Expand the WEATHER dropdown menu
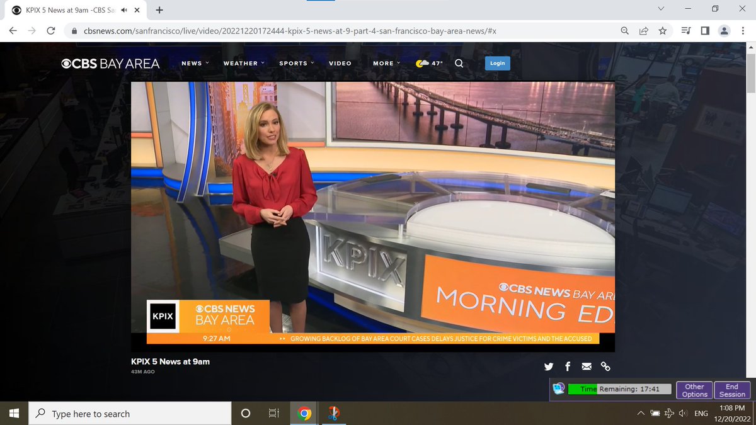This screenshot has width=756, height=425. (x=244, y=63)
